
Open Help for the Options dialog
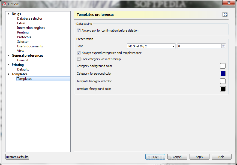221,157
